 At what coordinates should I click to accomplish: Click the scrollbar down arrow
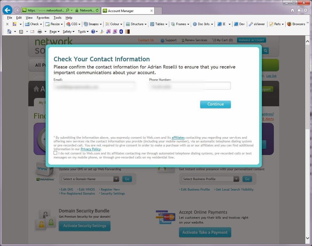click(307, 238)
